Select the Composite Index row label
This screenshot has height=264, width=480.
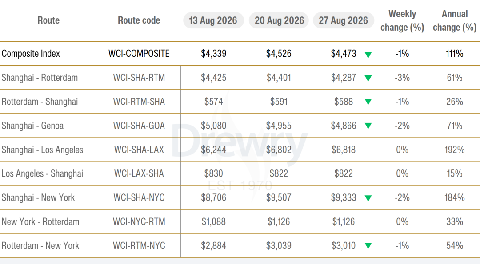pyautogui.click(x=31, y=54)
